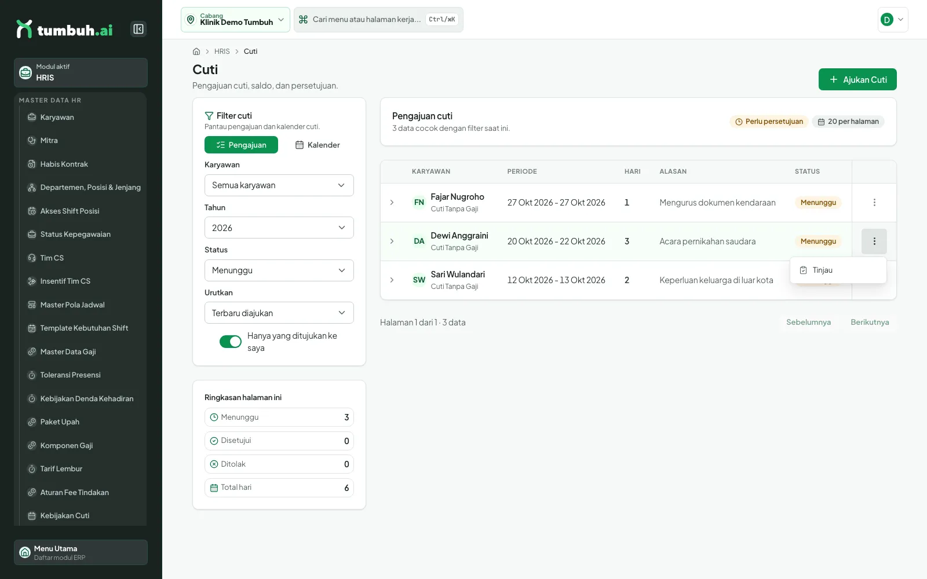927x579 pixels.
Task: Click the Ajukan Cuti button
Action: pos(857,79)
